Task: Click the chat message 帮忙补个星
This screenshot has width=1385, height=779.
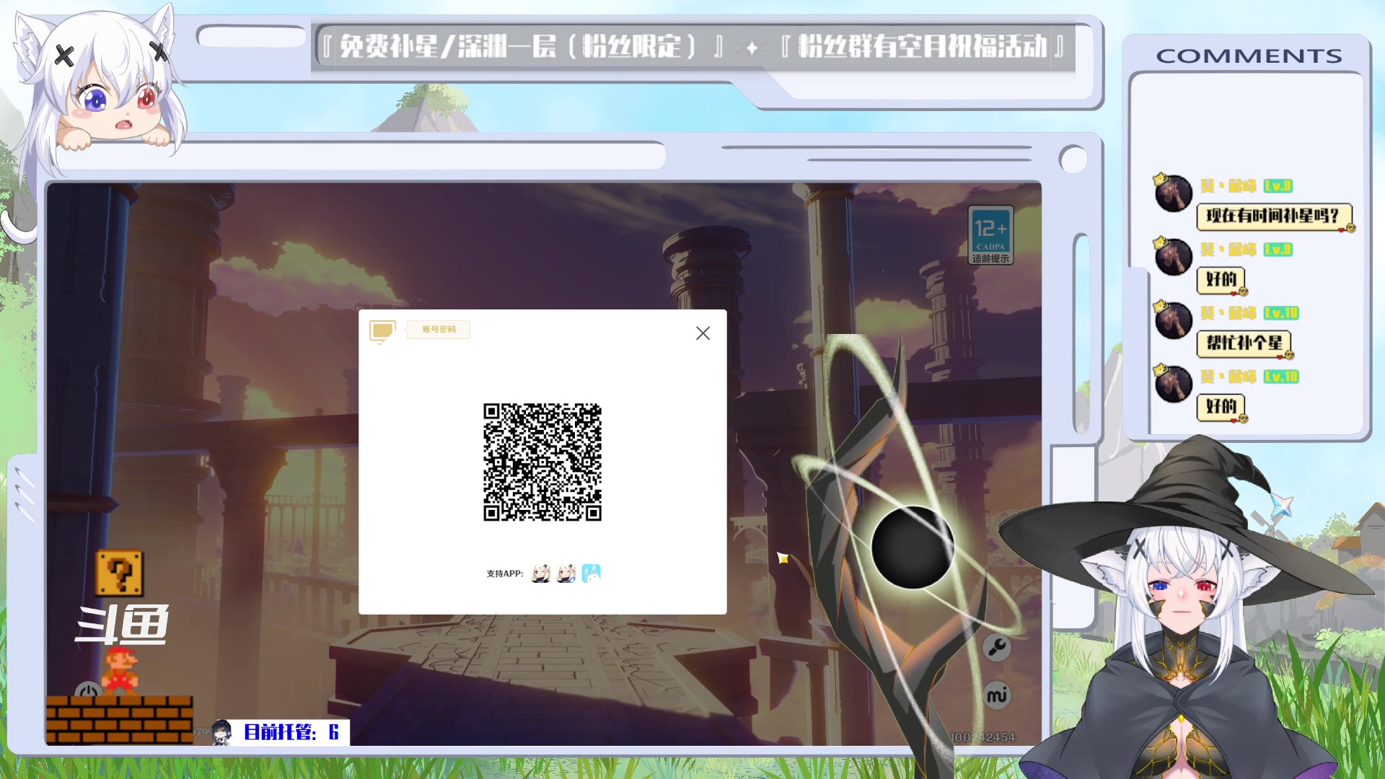Action: tap(1244, 343)
